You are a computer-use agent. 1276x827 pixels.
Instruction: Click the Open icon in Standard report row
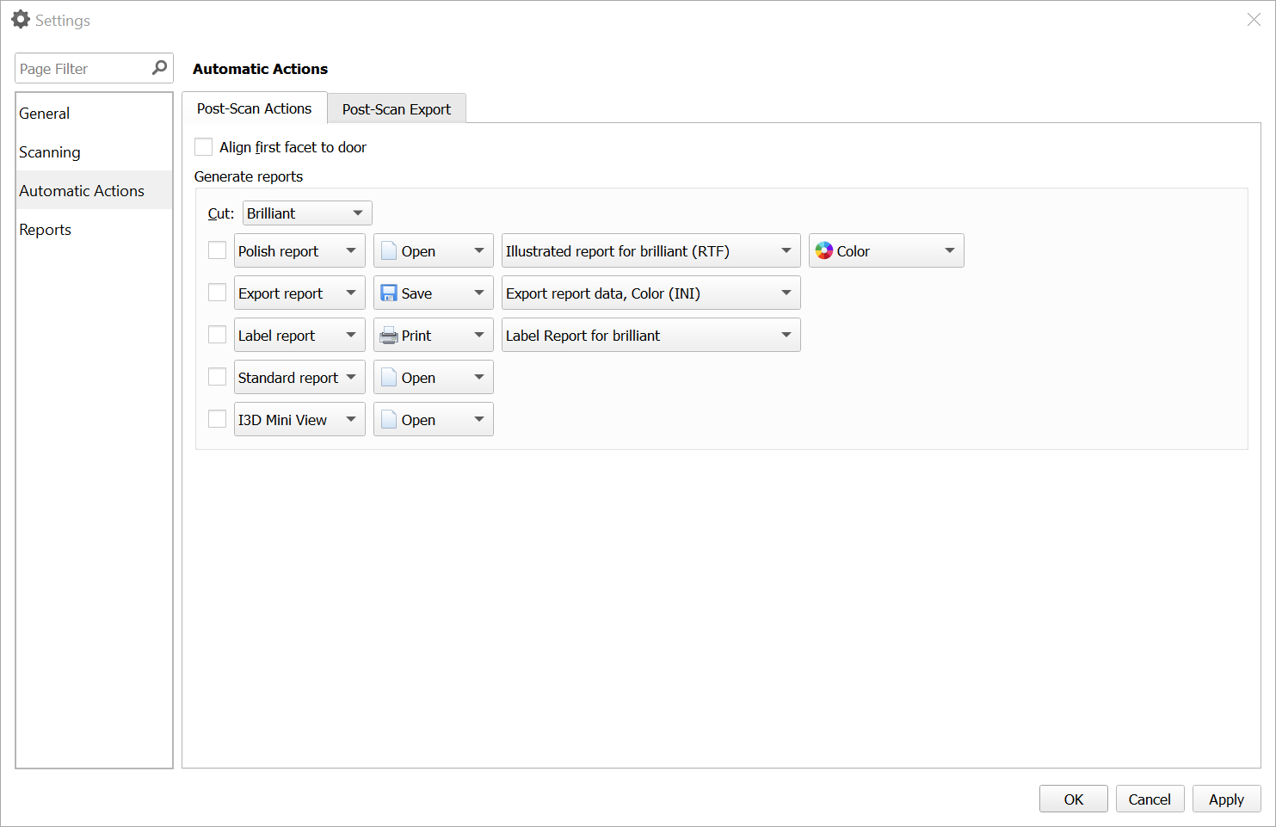(x=389, y=377)
